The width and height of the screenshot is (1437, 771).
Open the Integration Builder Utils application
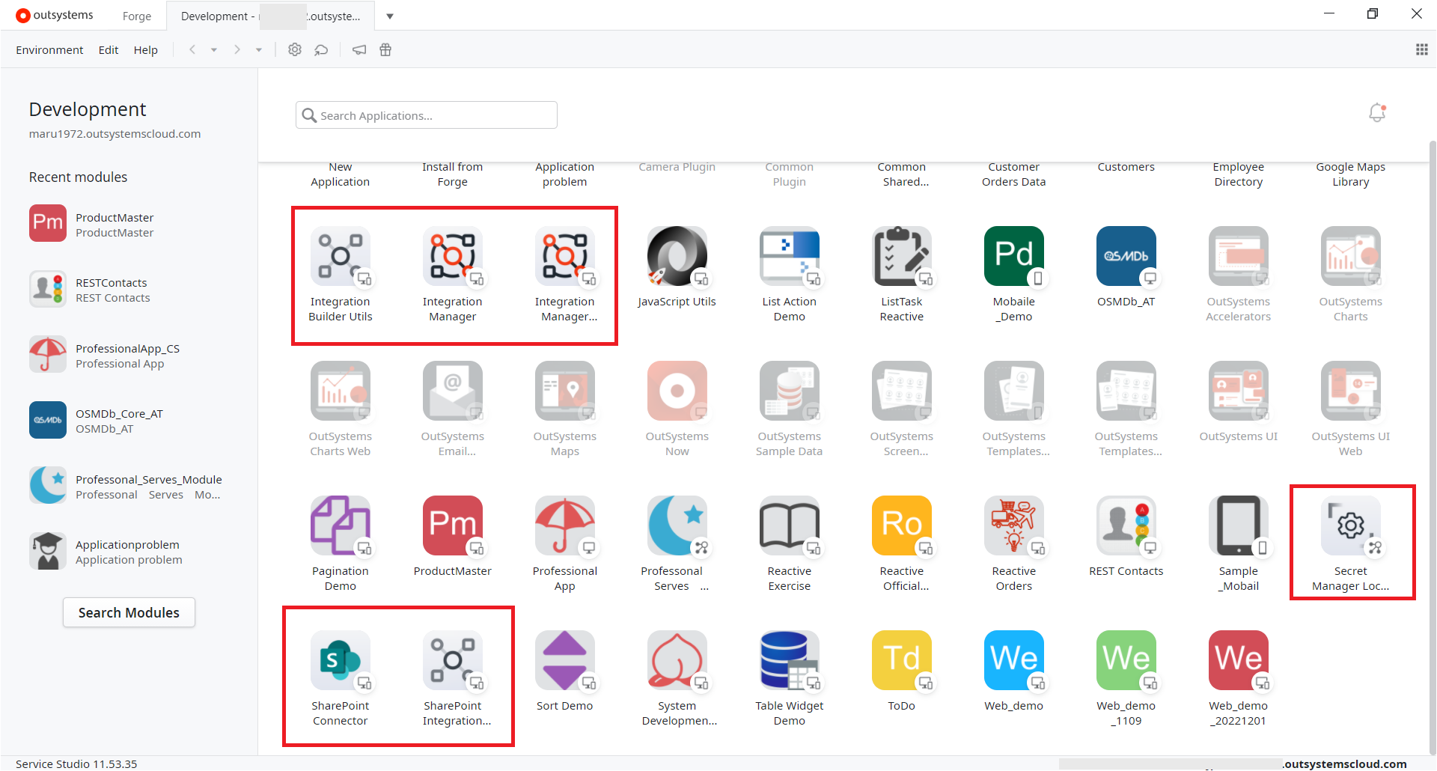tap(340, 256)
